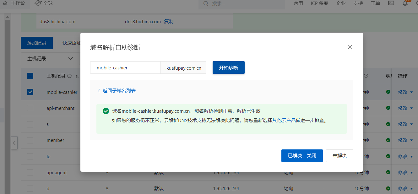Check the api-agent row checkbox

click(30, 172)
